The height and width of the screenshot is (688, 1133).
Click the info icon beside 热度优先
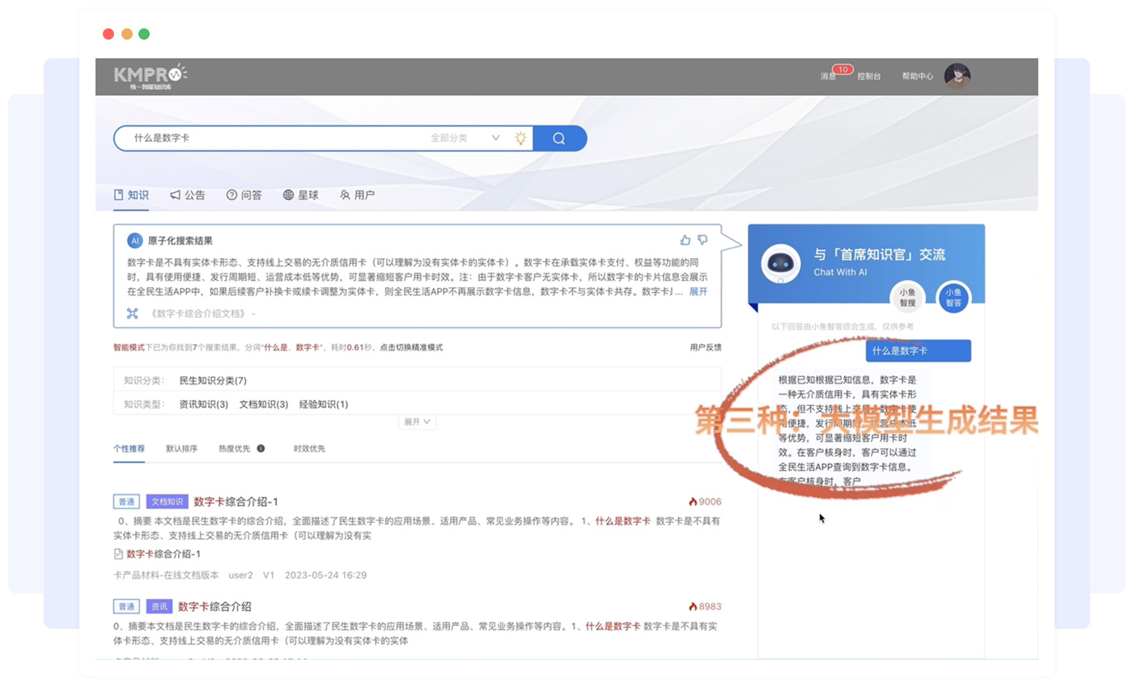tap(261, 448)
